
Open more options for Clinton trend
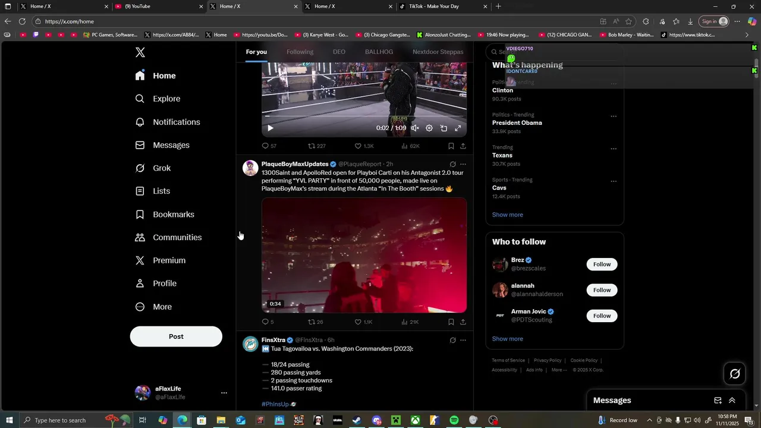click(x=614, y=84)
